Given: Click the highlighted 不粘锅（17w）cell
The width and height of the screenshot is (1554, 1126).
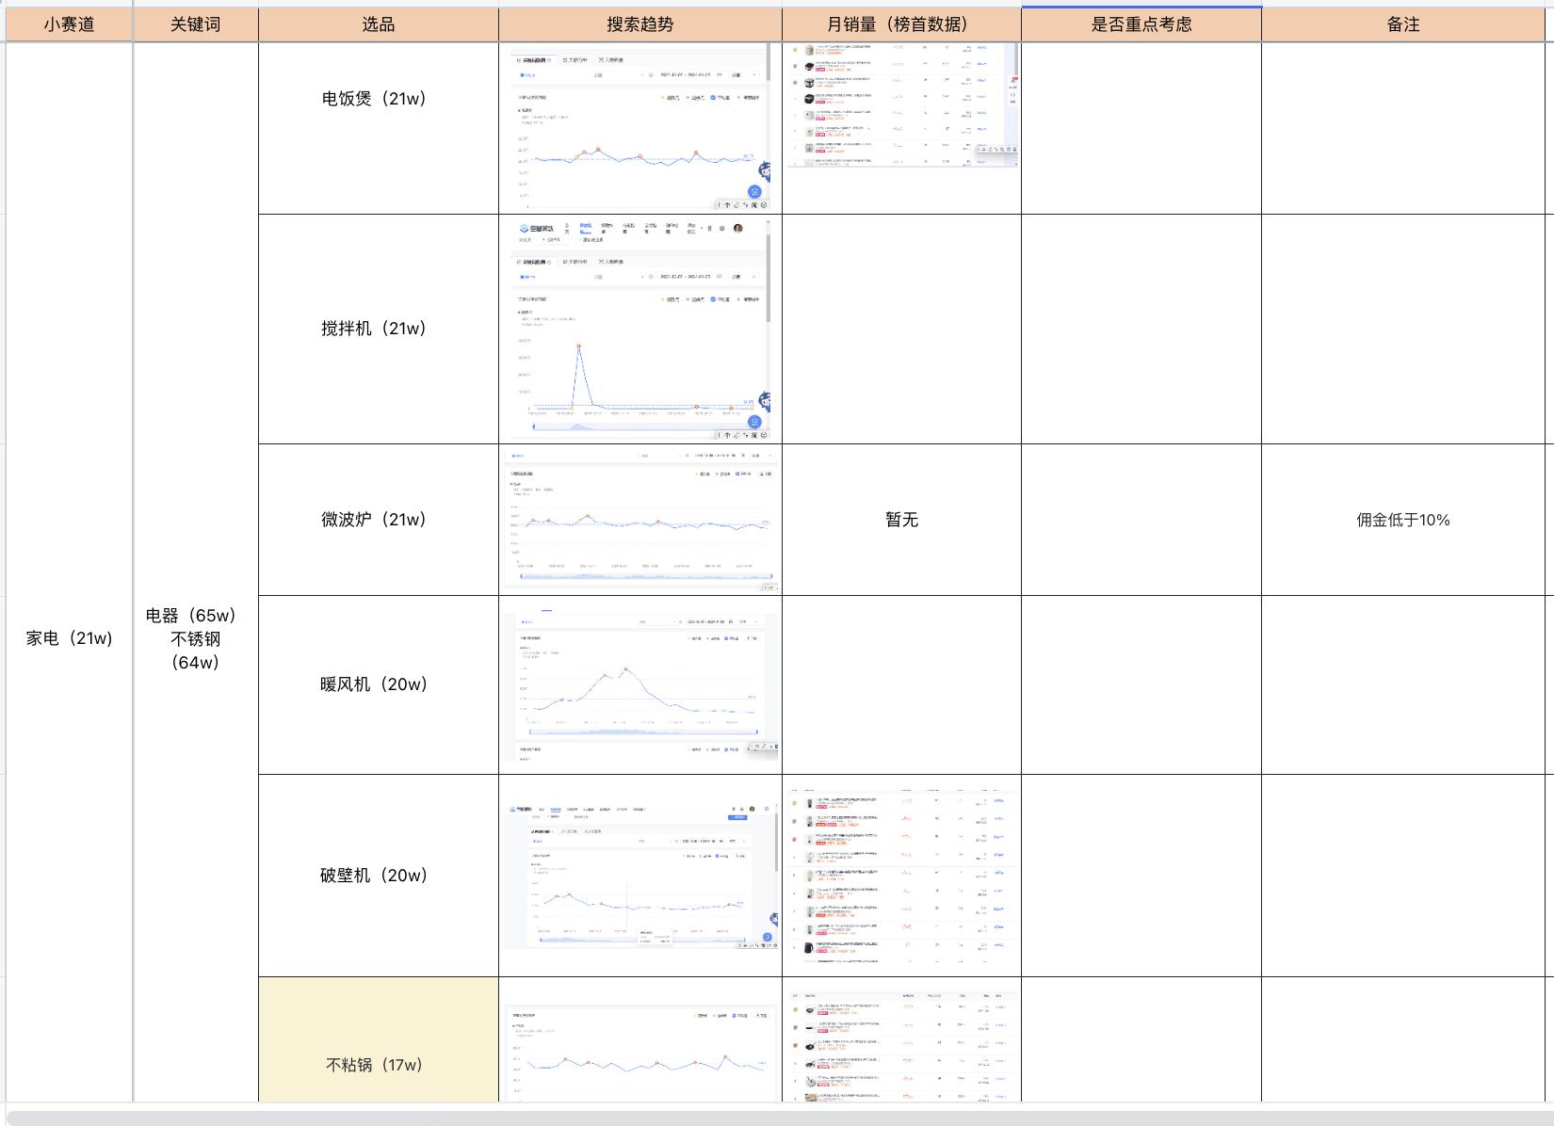Looking at the screenshot, I should tap(378, 1064).
